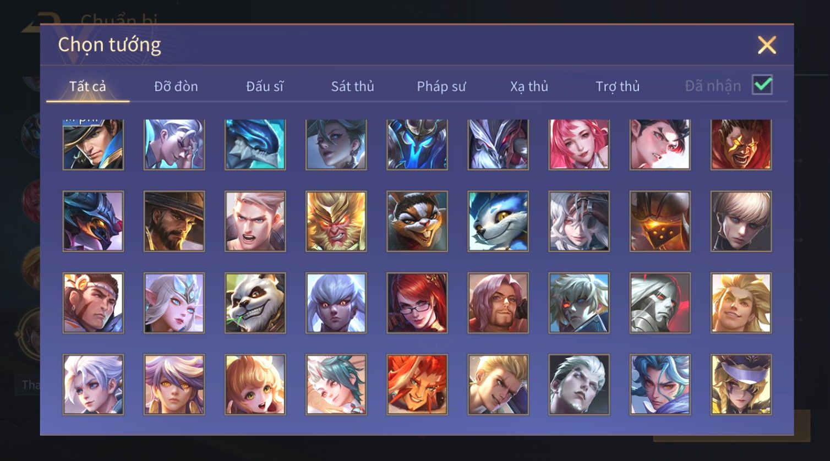This screenshot has width=830, height=461.
Task: Pick the bearded cowboy hat hero
Action: pos(174,221)
